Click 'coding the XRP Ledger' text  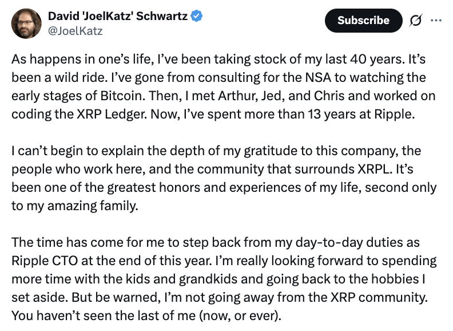point(71,113)
